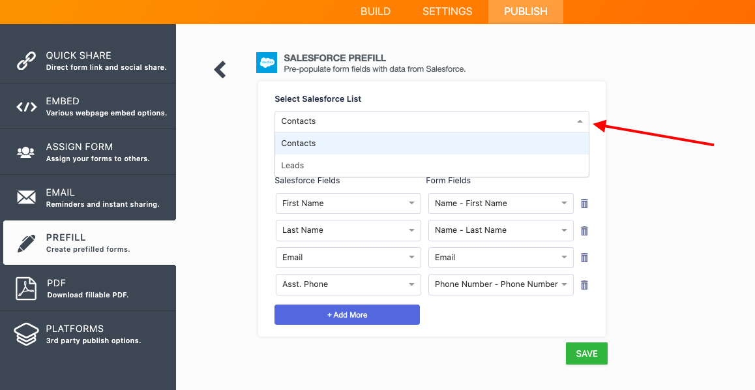Switch to the Build tab

point(376,12)
